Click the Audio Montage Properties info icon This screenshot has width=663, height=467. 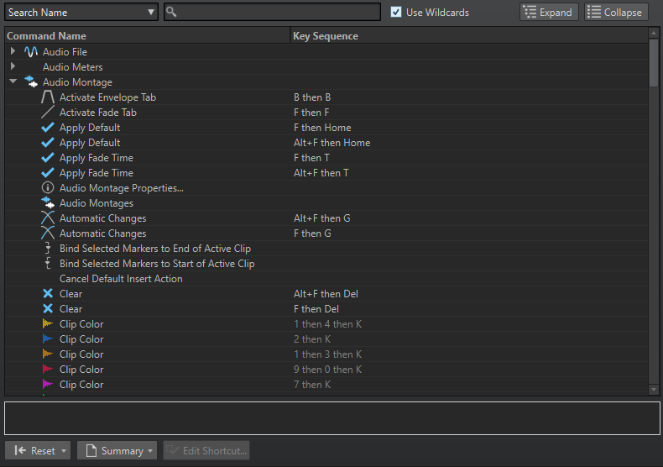(x=48, y=188)
